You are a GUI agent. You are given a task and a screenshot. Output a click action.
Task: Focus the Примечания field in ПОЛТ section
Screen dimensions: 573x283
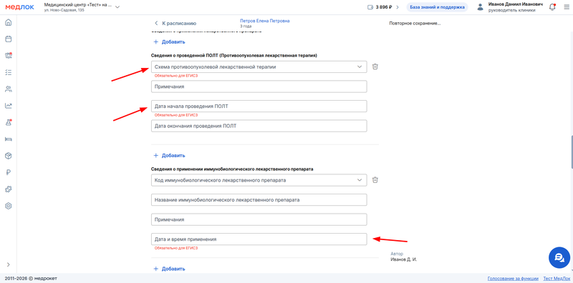(x=259, y=86)
